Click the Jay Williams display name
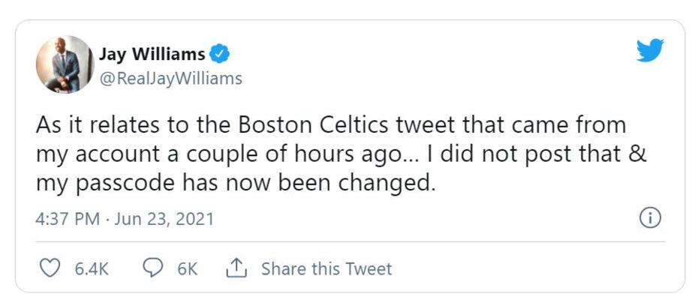This screenshot has height=303, width=698. tap(152, 54)
